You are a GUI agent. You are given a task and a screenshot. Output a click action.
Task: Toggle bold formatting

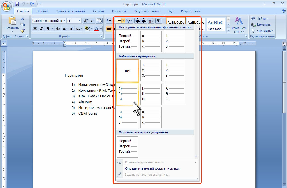(x=35, y=29)
